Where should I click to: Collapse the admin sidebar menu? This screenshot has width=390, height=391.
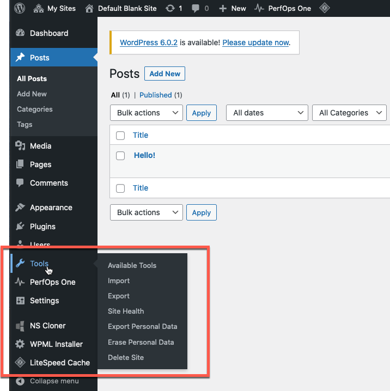[54, 381]
